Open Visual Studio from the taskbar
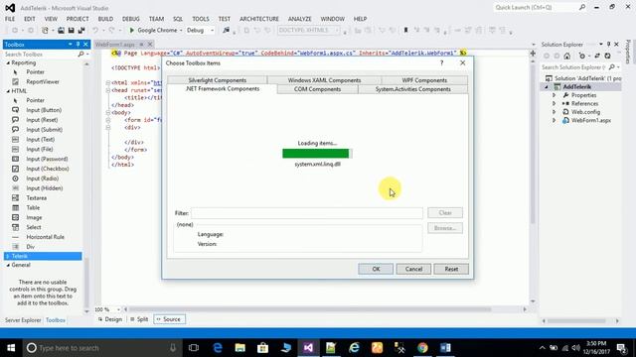The image size is (636, 357). tap(308, 348)
